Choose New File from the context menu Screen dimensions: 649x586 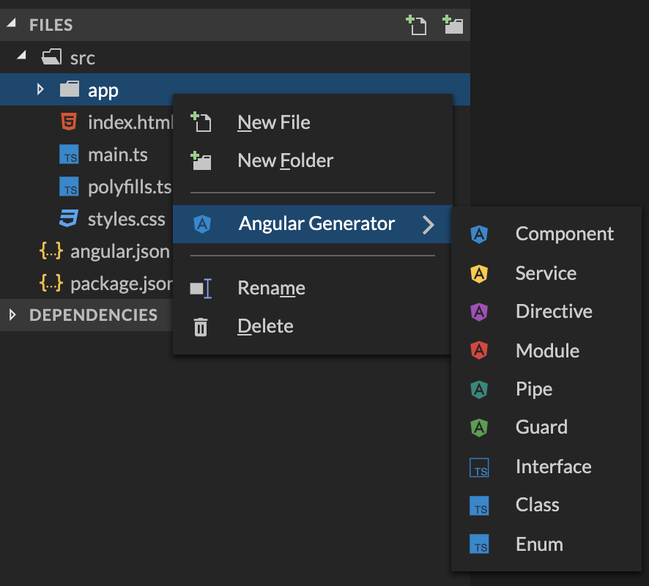click(x=313, y=122)
